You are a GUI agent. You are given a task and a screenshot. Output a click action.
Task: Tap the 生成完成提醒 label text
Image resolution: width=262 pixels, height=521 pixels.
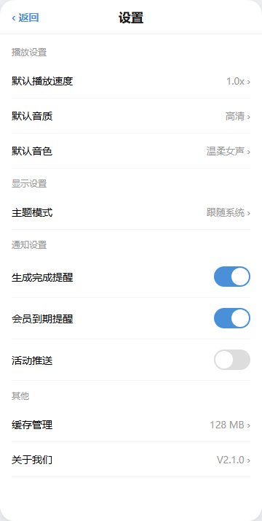[x=42, y=277]
